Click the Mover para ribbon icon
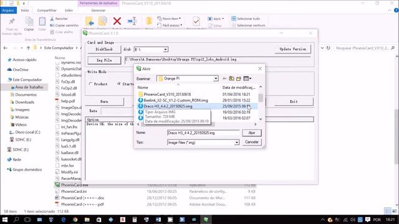Screen dimensions: 399x224 (89, 21)
